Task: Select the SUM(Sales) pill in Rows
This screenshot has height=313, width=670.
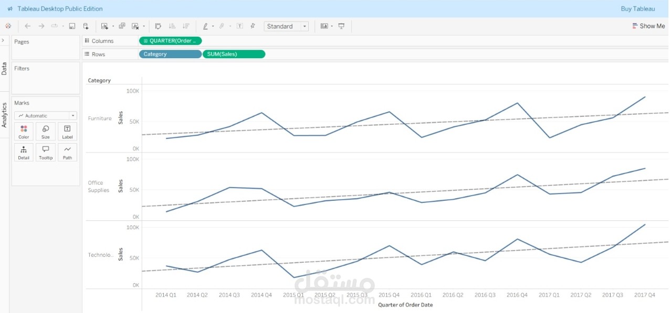Action: 234,54
